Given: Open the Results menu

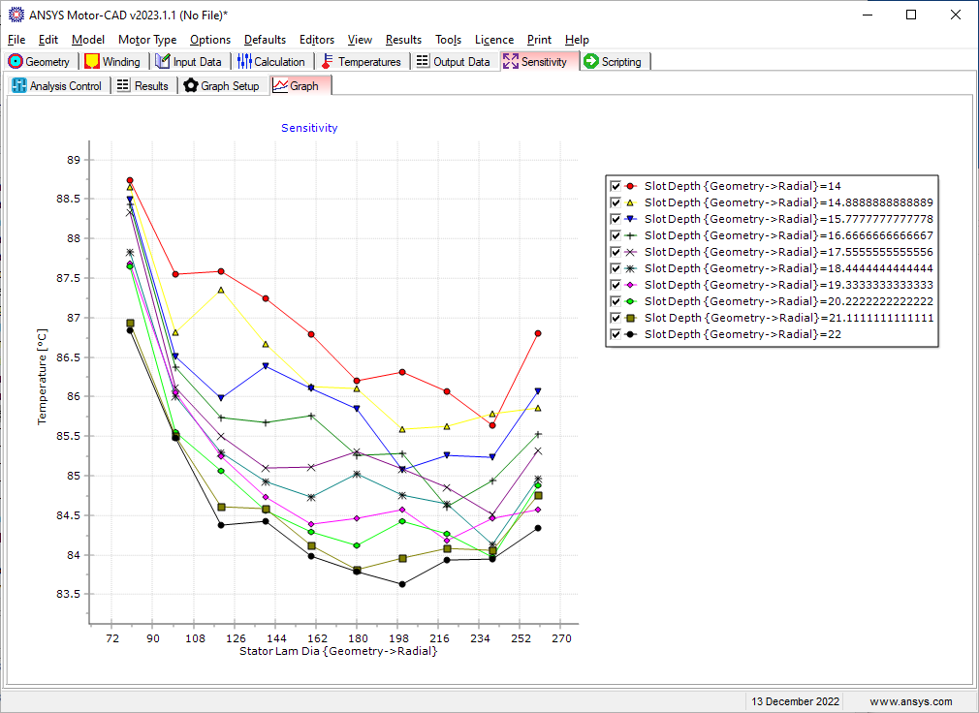Looking at the screenshot, I should point(403,40).
